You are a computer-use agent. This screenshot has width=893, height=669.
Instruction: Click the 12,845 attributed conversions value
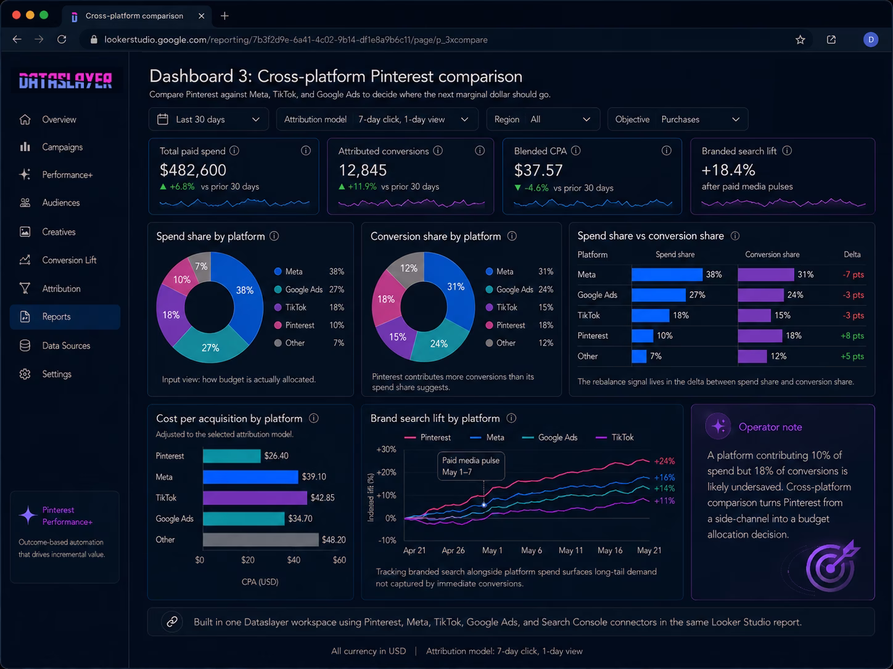point(363,170)
